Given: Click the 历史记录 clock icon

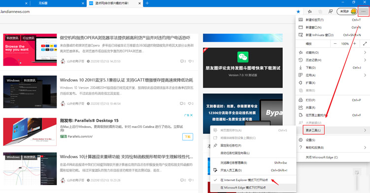Looking at the screenshot, I should 301,60.
